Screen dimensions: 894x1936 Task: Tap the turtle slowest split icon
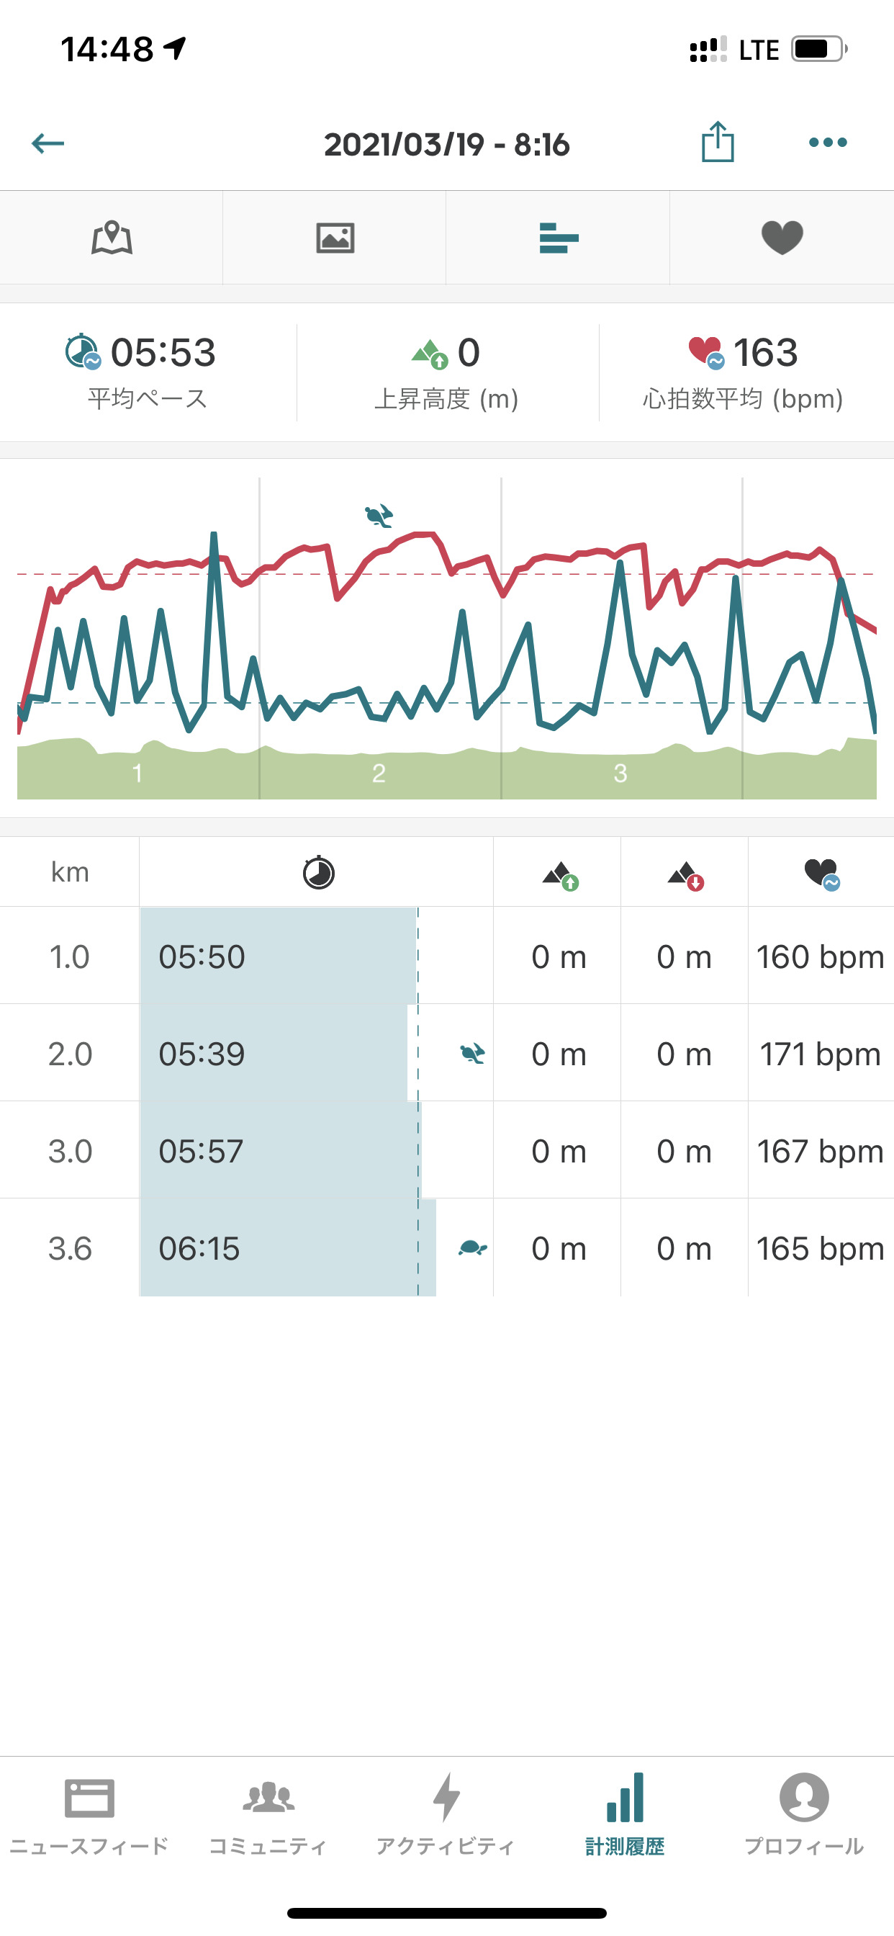pos(472,1248)
